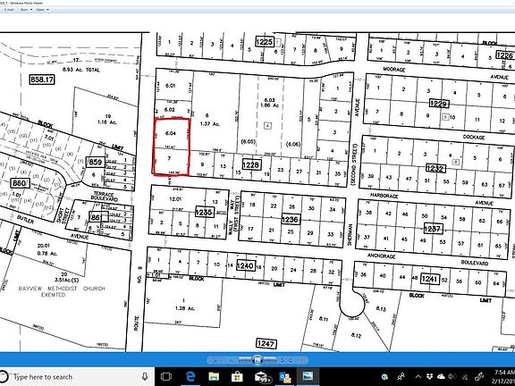Click block number 1241 label
515x386 pixels.
[430, 279]
